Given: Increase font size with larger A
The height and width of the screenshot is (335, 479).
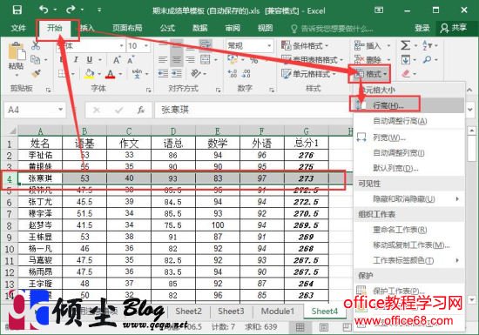Looking at the screenshot, I should coord(117,60).
